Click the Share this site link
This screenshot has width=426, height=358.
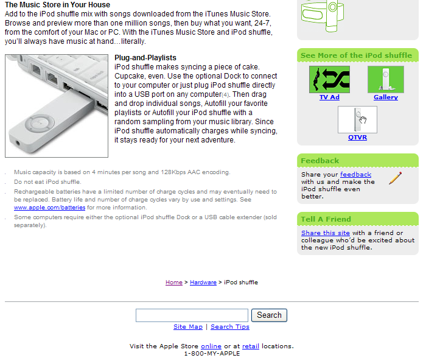pyautogui.click(x=325, y=233)
